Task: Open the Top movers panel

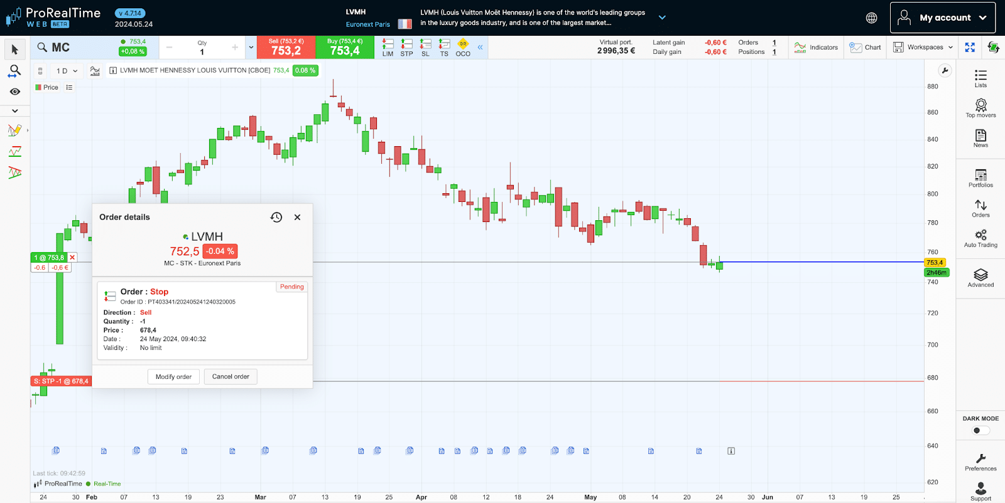Action: [981, 108]
